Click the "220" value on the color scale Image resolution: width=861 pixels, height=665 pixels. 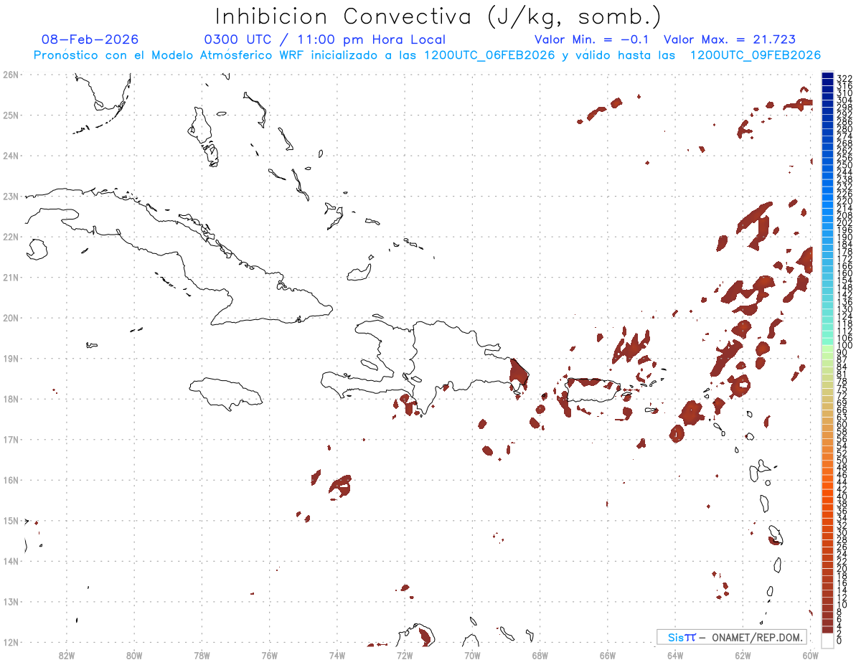point(844,201)
